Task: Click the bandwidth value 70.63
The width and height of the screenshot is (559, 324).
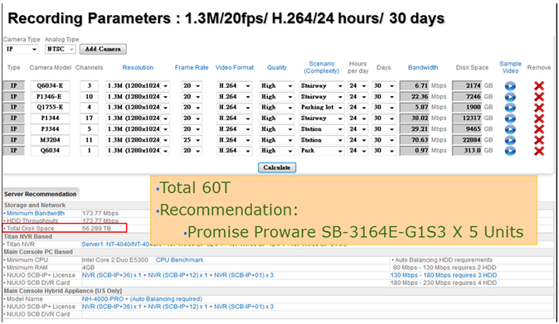Action: [x=414, y=140]
